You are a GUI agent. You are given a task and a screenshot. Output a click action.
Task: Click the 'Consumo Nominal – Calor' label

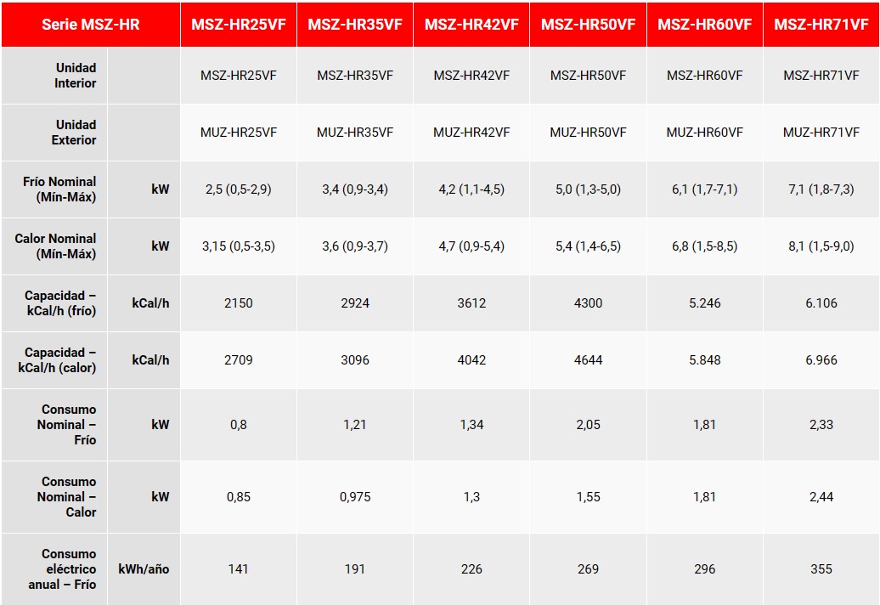click(67, 497)
